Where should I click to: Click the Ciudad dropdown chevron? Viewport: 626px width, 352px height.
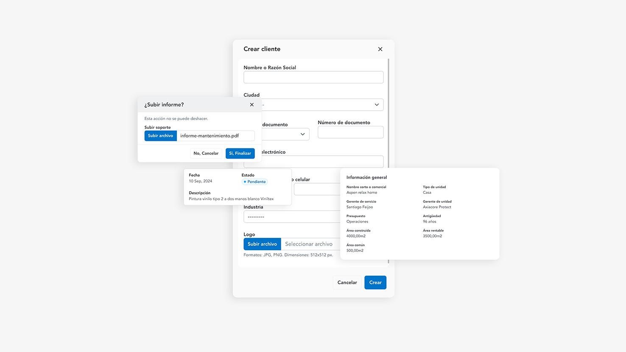click(x=377, y=104)
